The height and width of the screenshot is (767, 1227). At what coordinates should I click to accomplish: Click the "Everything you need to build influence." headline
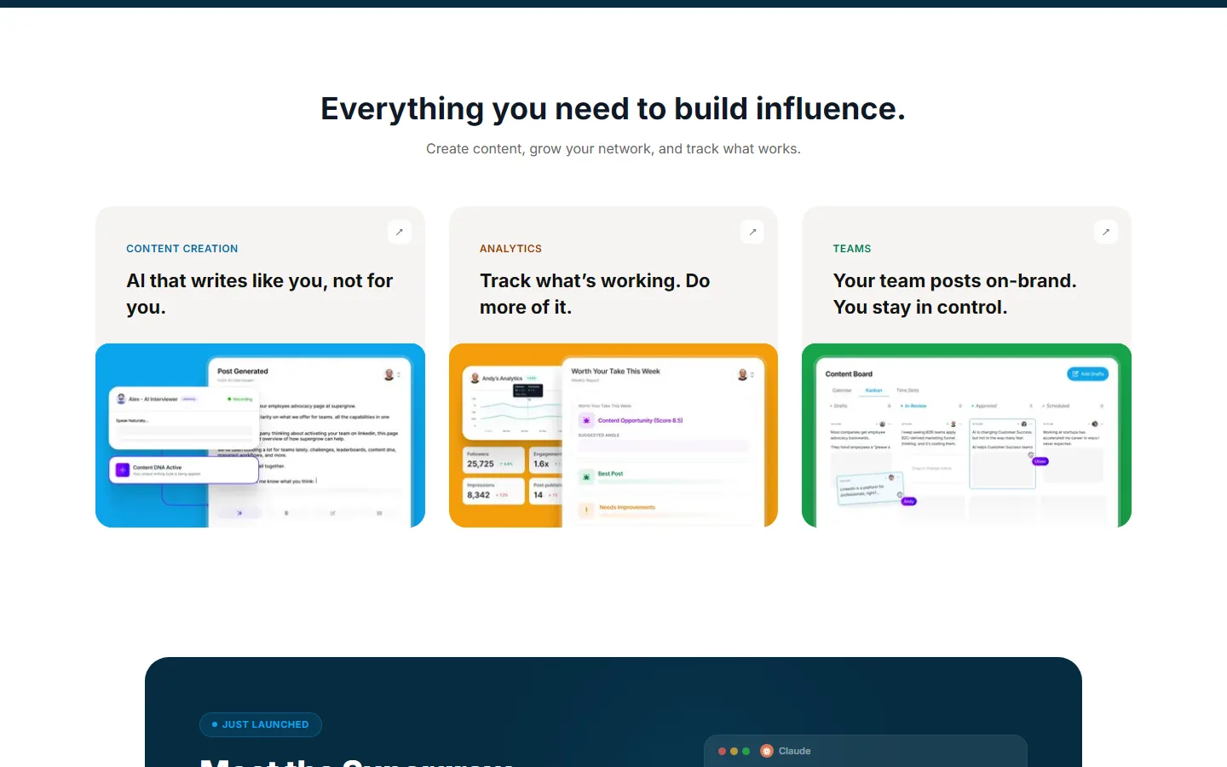(613, 109)
